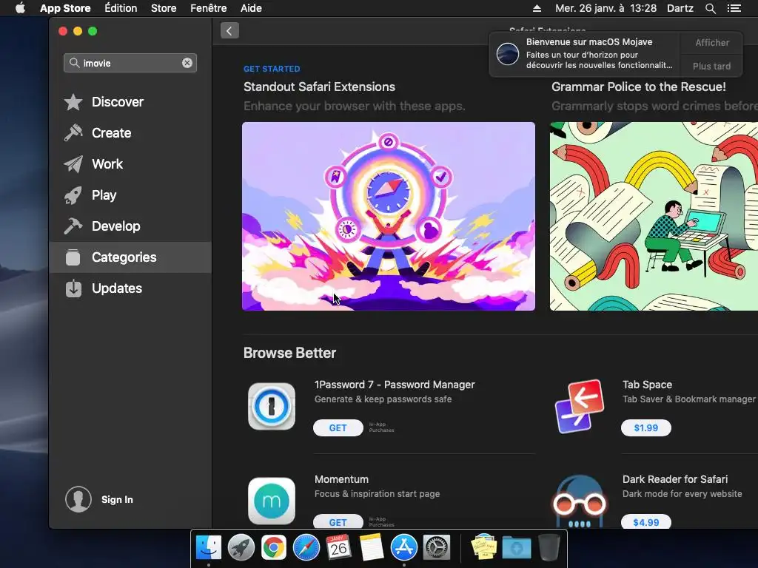Screen dimensions: 758x568
Task: Click the Play sidebar label
Action: (104, 195)
